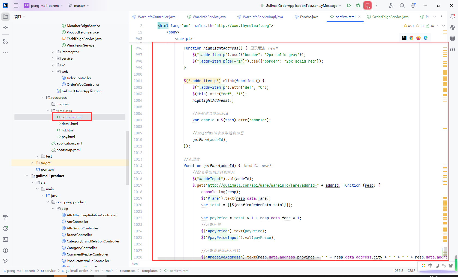Run the current configuration
This screenshot has width=458, height=277.
pyautogui.click(x=349, y=5)
